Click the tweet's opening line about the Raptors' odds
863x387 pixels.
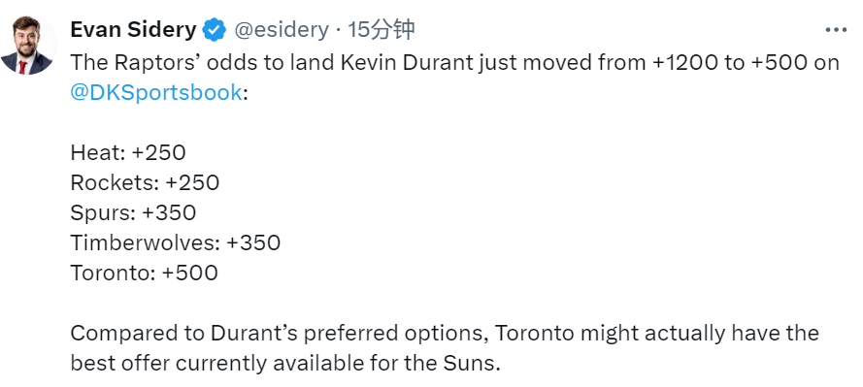click(x=454, y=63)
